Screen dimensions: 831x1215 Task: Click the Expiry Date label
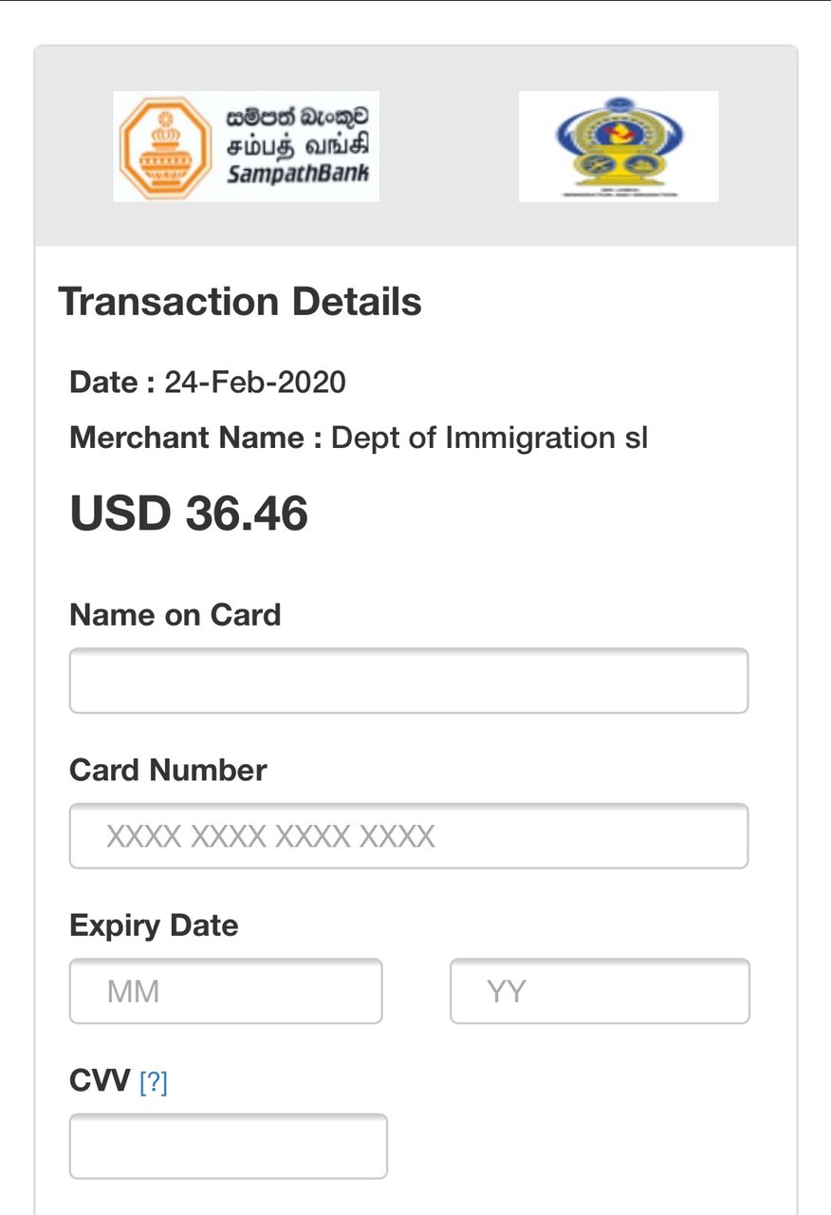(x=154, y=925)
